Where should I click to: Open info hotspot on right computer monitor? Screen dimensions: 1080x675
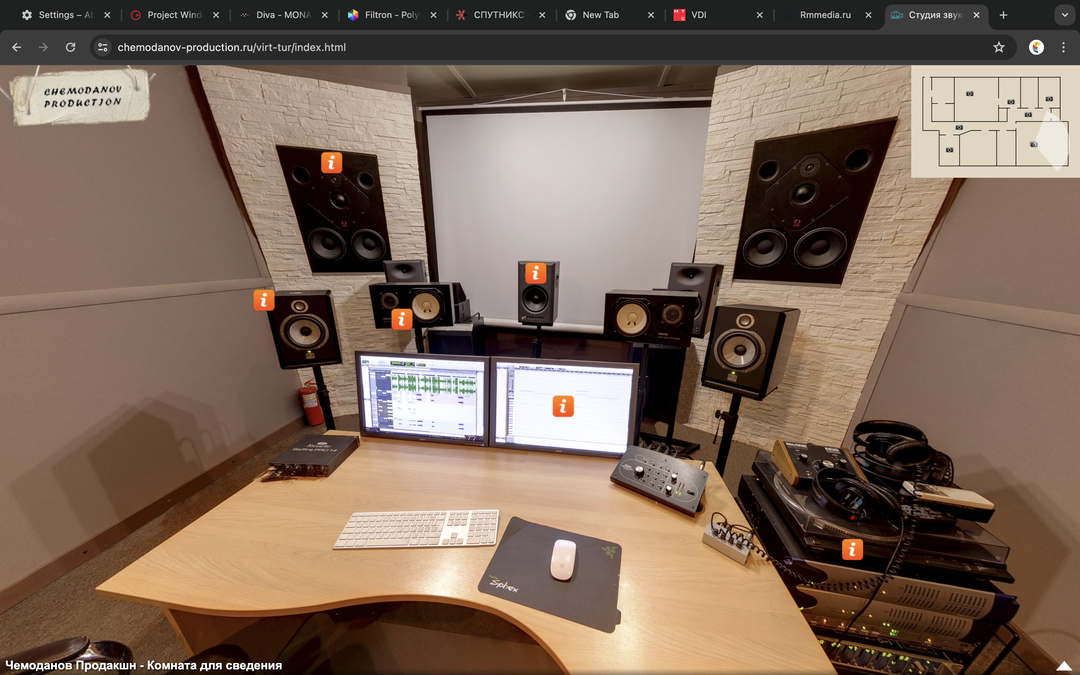tap(563, 406)
